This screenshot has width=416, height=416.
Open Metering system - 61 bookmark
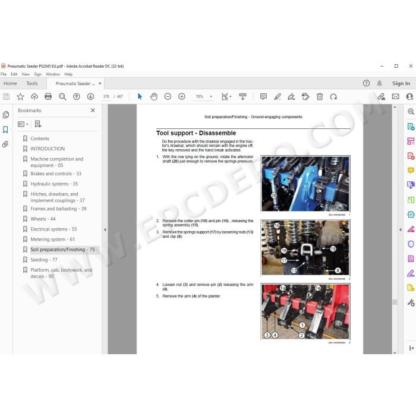click(52, 239)
